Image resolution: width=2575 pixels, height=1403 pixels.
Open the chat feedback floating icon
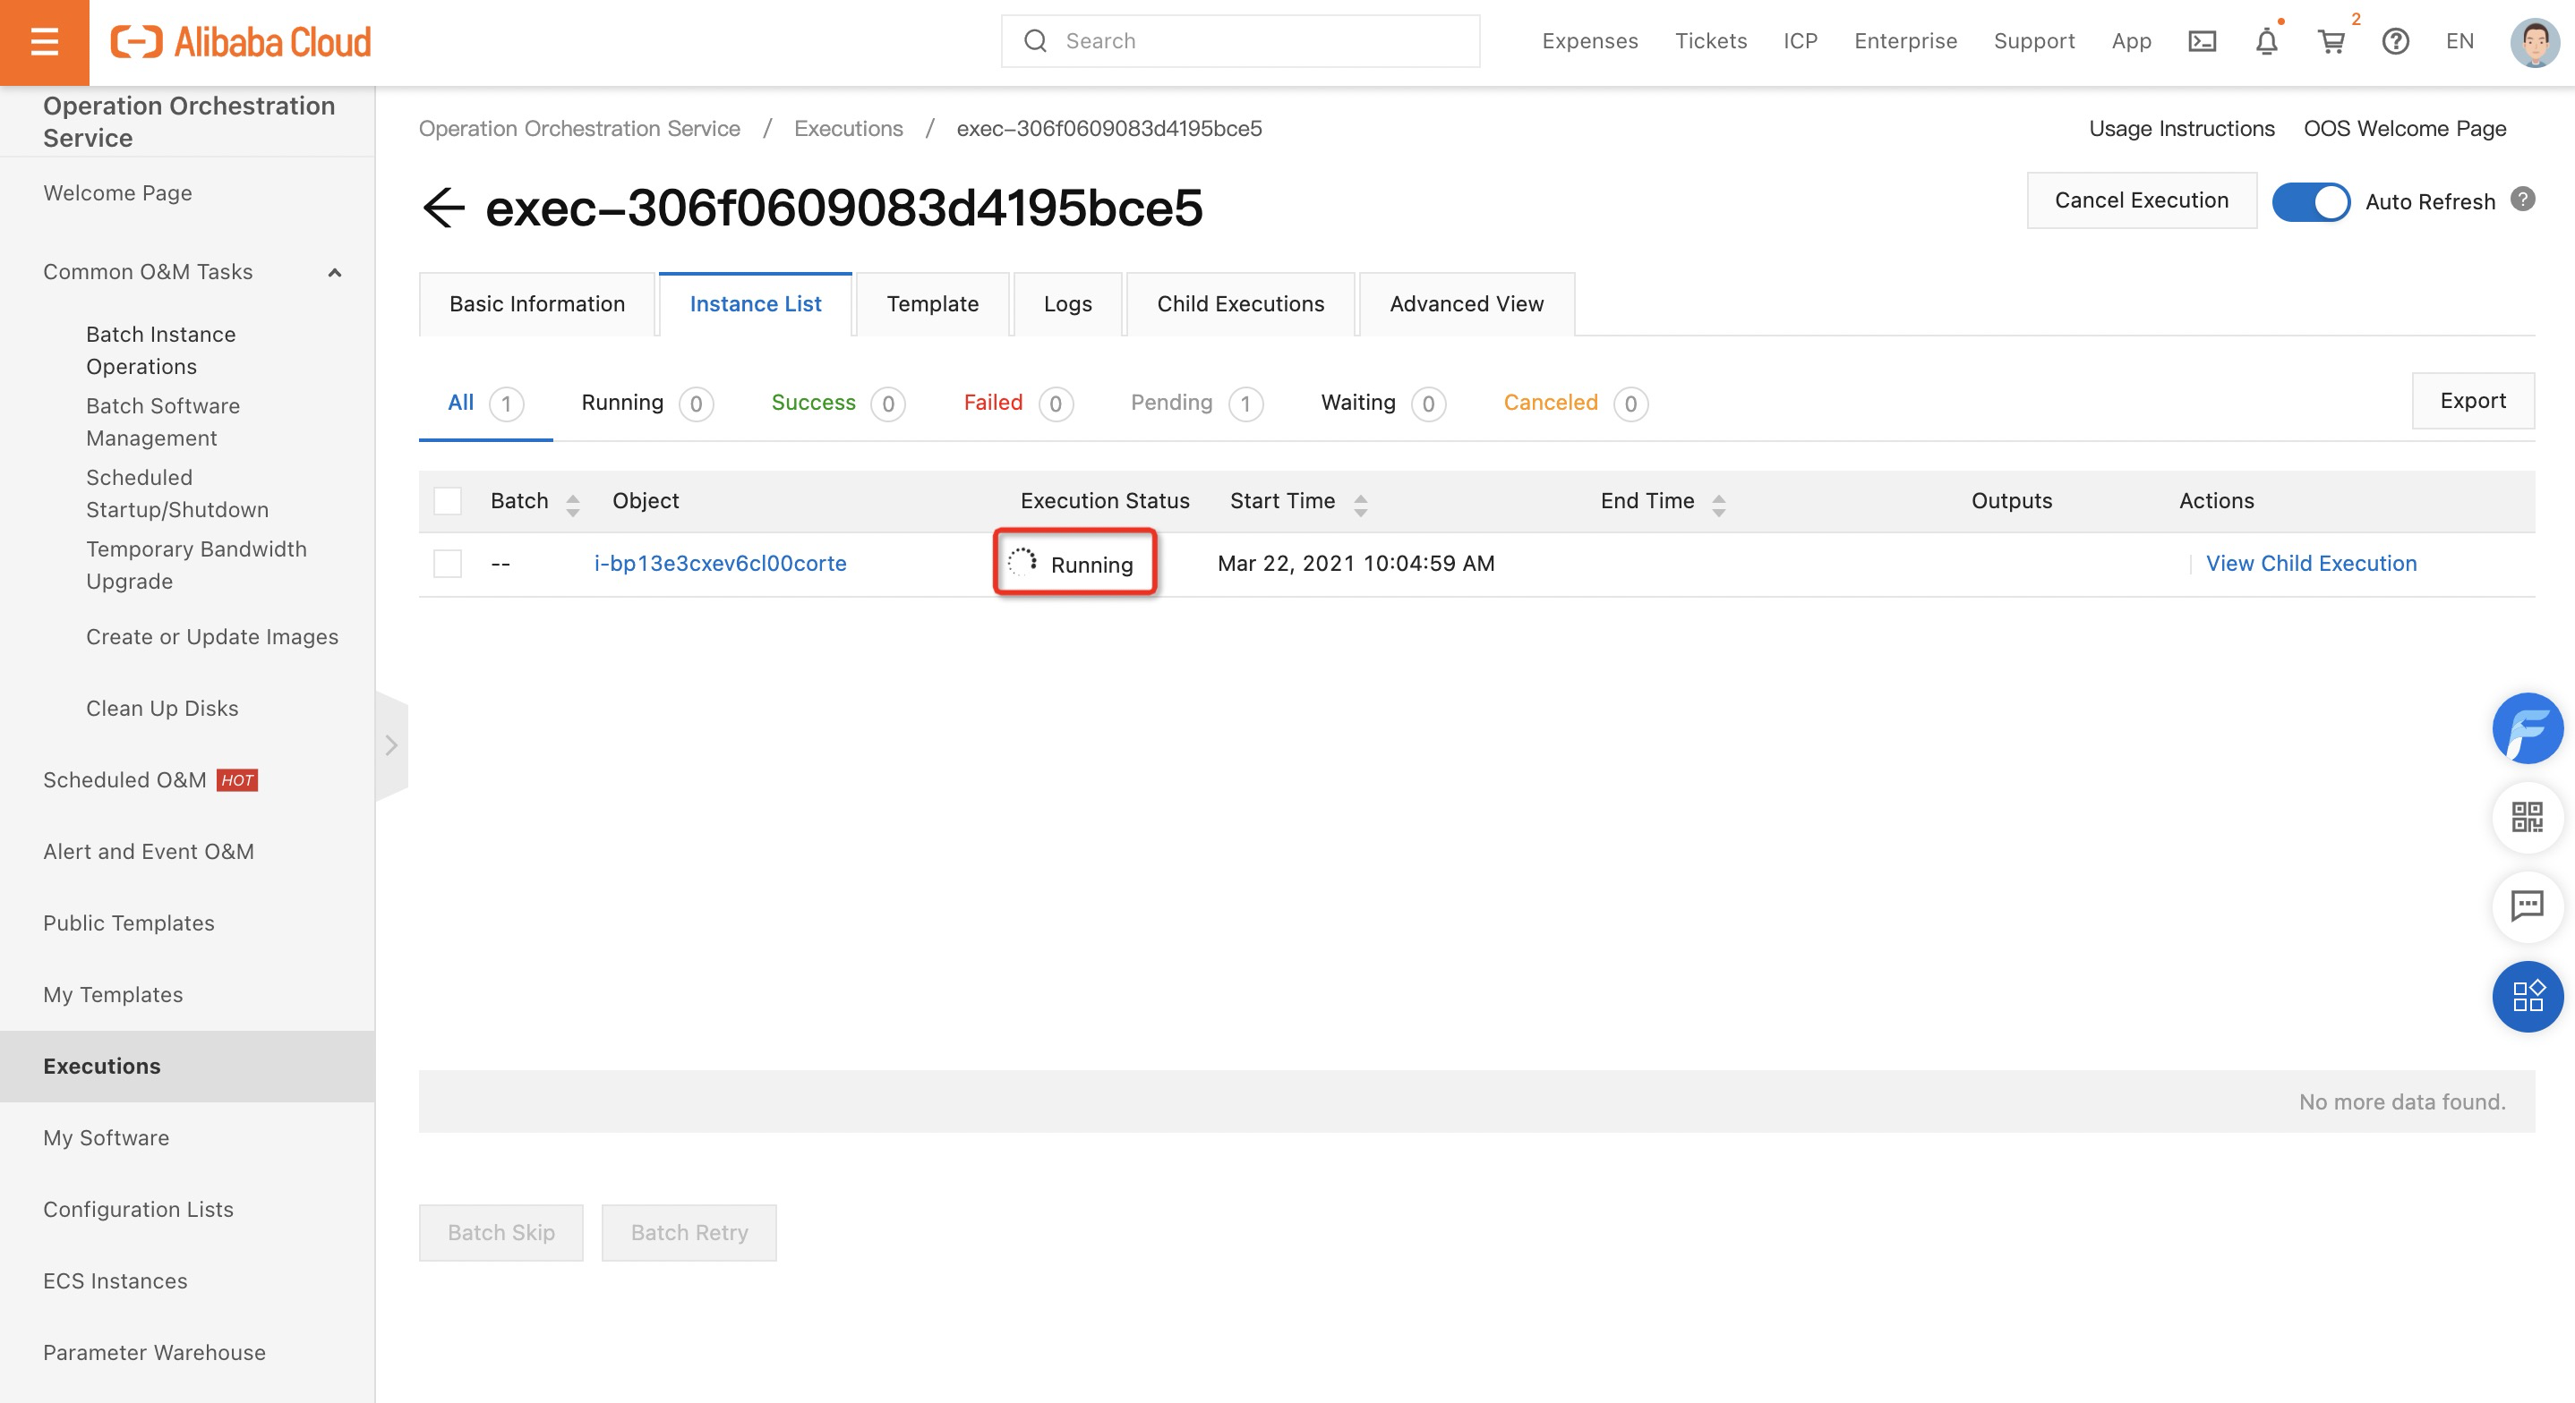(x=2527, y=906)
